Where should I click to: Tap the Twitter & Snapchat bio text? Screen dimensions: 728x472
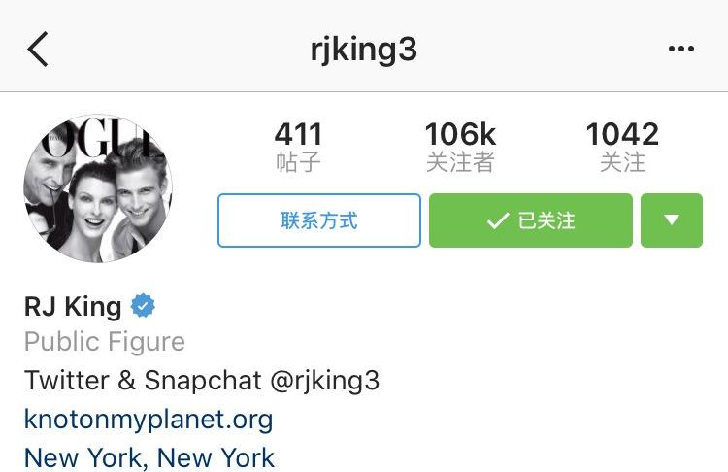143,381
